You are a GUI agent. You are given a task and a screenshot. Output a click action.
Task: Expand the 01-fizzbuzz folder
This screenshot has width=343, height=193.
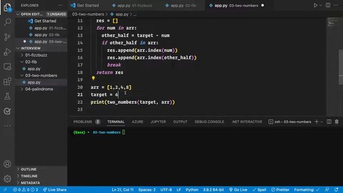tap(42, 55)
